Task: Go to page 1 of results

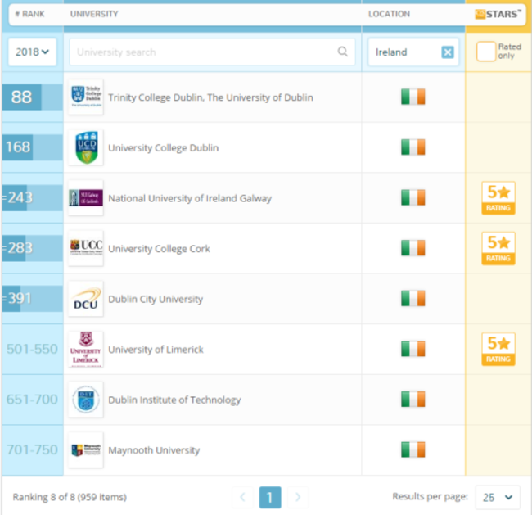Action: [x=270, y=497]
